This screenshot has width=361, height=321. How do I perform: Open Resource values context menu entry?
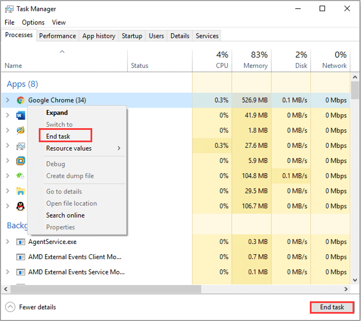coord(77,148)
